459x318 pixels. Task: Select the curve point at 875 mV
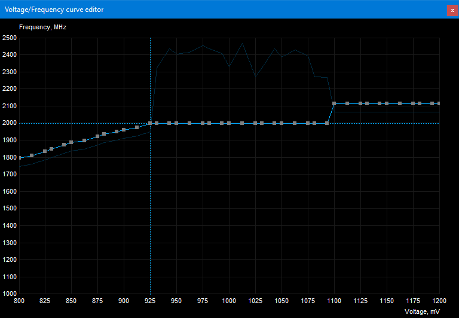point(97,136)
